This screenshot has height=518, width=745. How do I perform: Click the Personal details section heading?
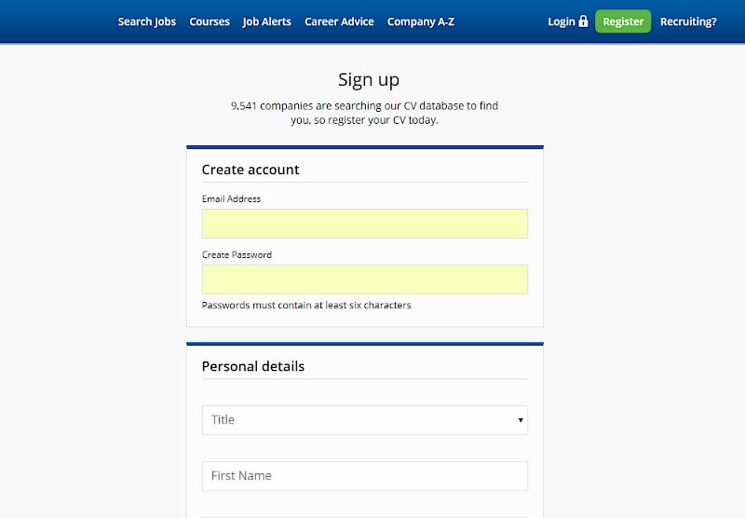point(253,366)
